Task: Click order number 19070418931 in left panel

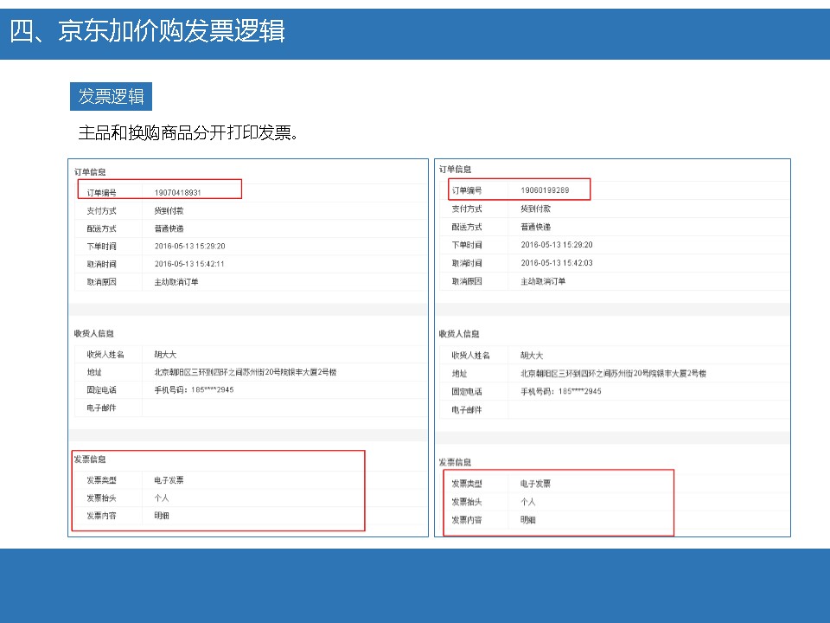Action: (x=178, y=192)
